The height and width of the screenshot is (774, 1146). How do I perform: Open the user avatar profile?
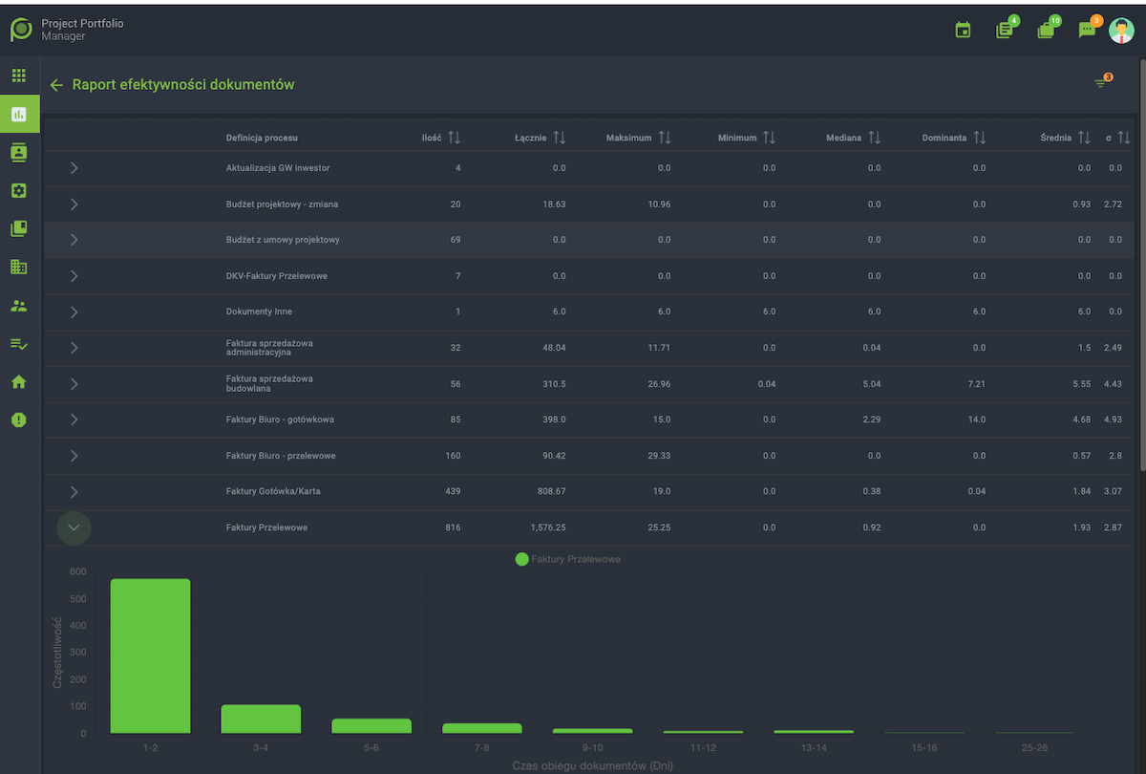point(1121,31)
